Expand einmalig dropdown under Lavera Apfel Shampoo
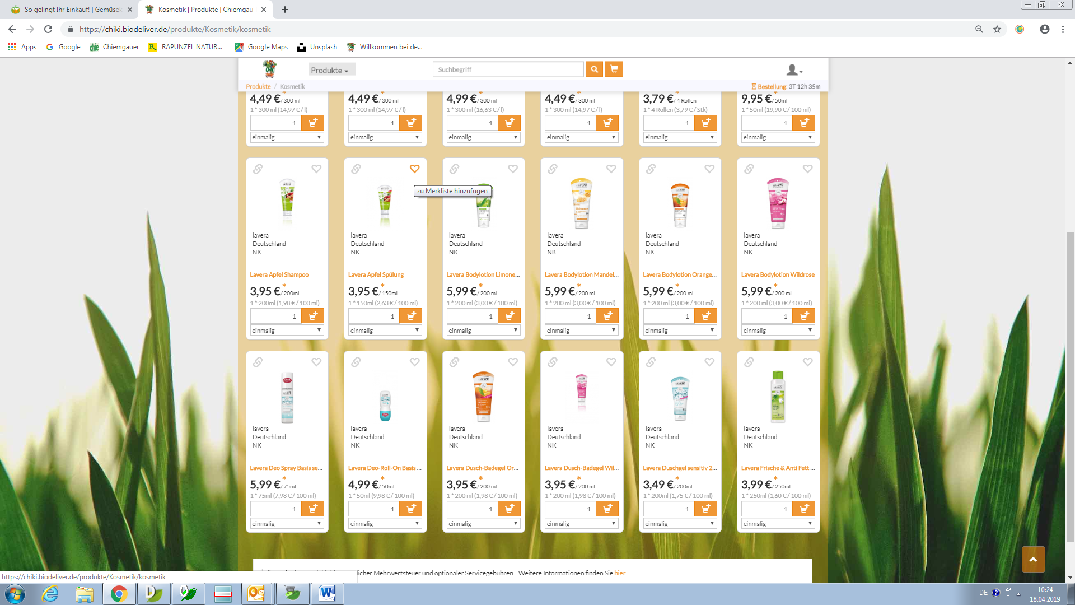Screen dimensions: 1075x605 click(287, 331)
